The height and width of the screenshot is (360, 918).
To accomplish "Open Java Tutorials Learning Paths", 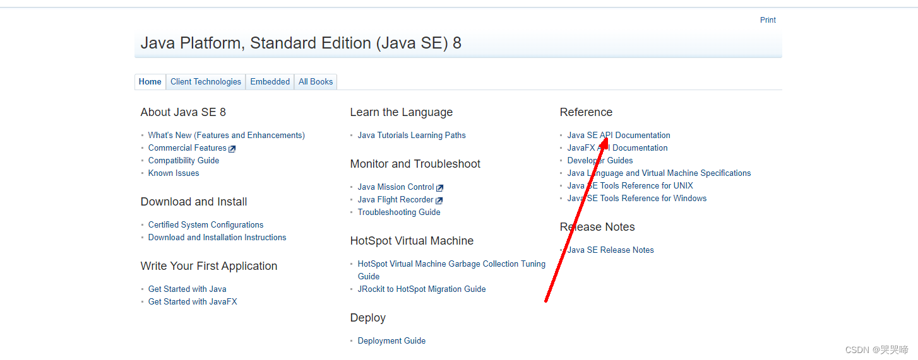I will click(x=412, y=136).
